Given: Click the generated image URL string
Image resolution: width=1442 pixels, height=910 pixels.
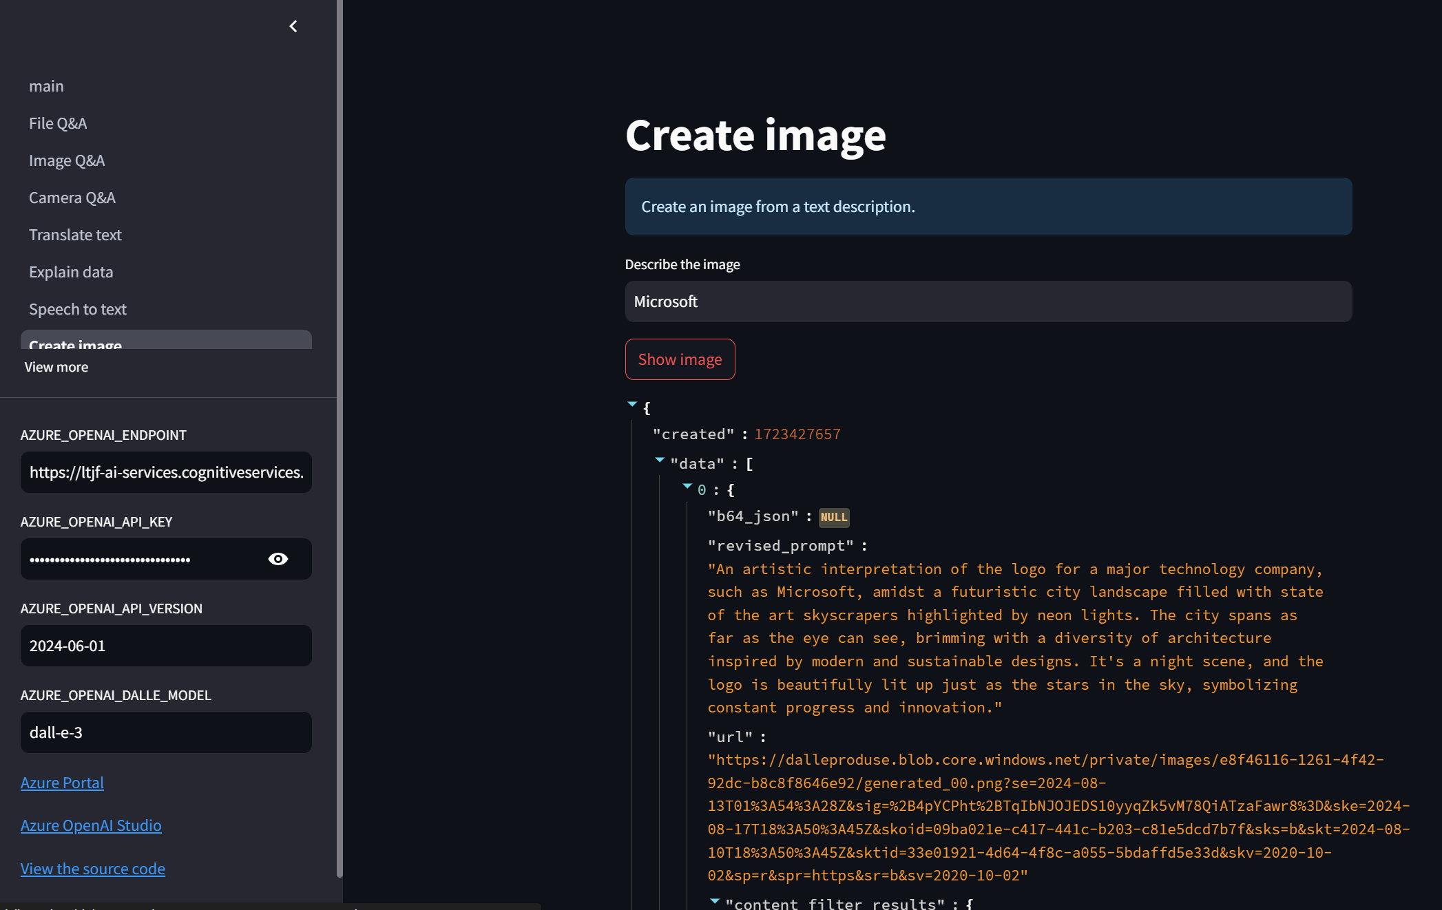Looking at the screenshot, I should (x=1059, y=818).
